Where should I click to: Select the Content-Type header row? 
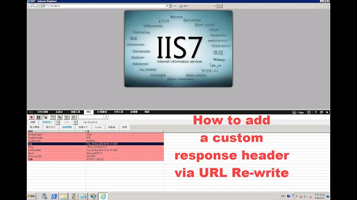click(95, 141)
